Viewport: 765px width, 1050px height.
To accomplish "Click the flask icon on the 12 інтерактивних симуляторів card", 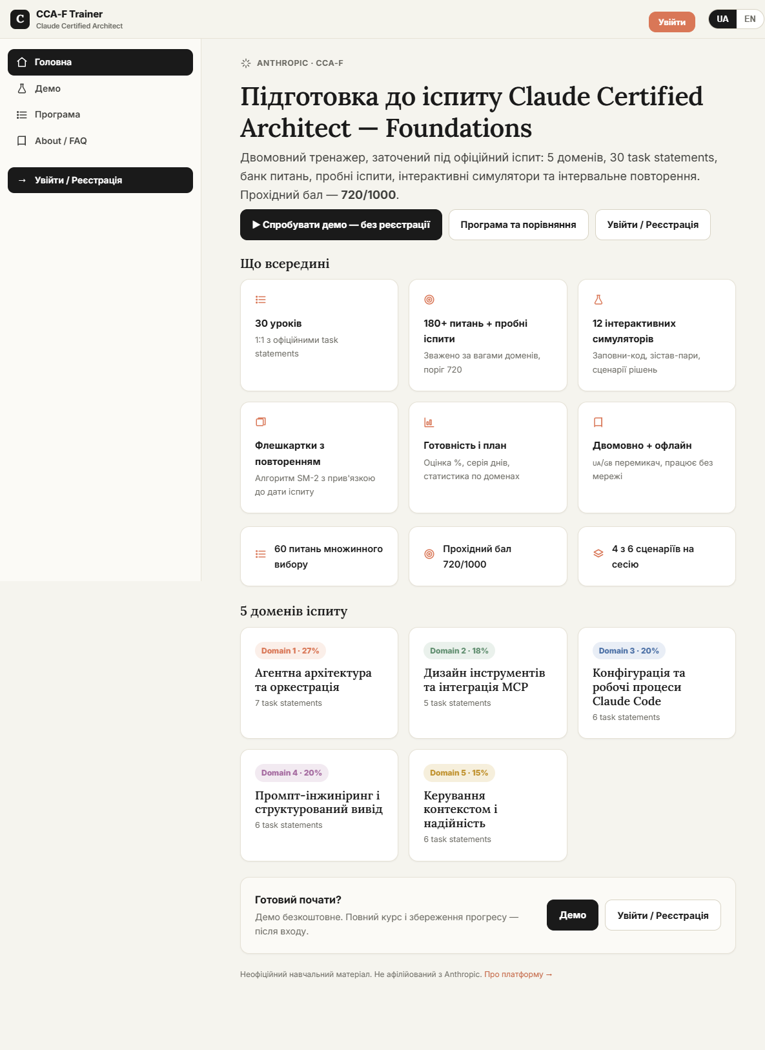I will pos(598,300).
